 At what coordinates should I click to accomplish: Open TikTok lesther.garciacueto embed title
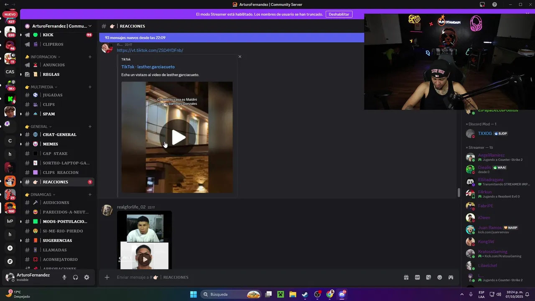click(148, 67)
